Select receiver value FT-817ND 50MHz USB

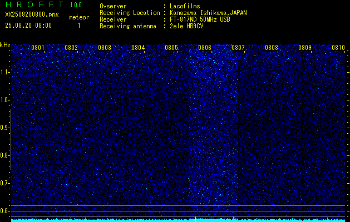200,19
